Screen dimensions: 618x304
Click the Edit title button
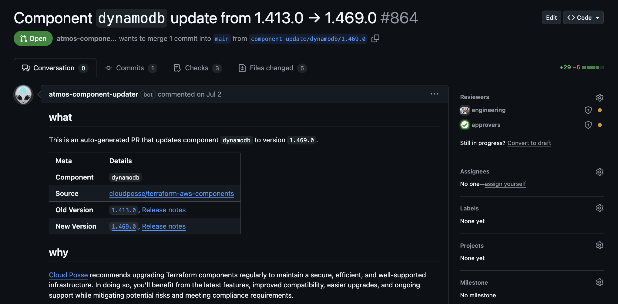point(551,18)
